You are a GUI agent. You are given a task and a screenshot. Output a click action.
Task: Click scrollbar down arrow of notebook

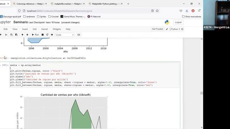click(x=202, y=128)
